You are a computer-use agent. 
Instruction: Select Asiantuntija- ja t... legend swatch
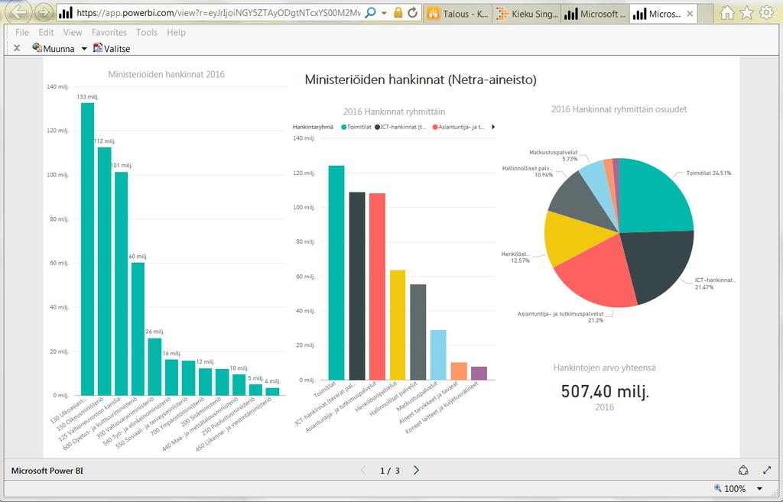point(435,128)
